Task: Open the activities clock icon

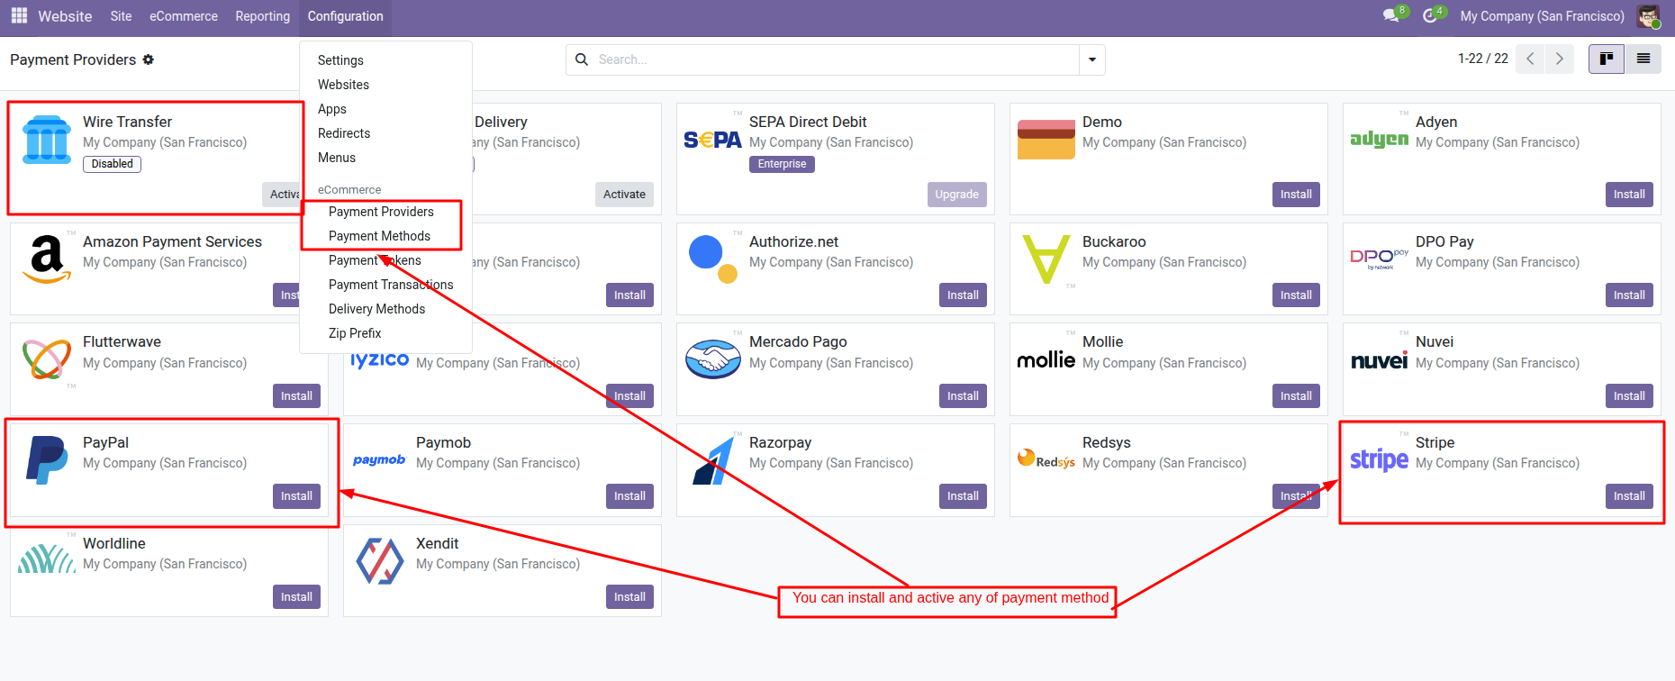Action: (x=1429, y=16)
